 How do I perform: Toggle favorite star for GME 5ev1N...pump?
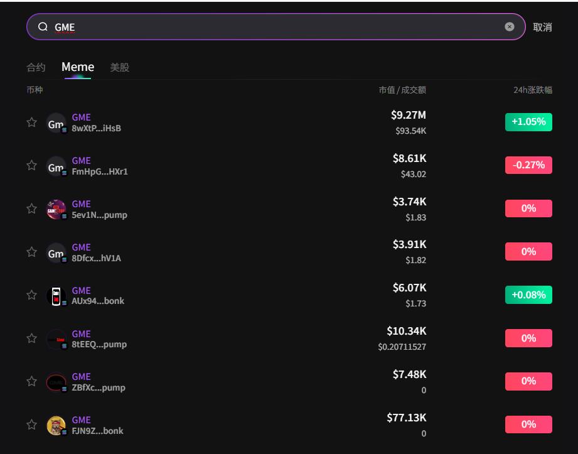pos(31,208)
